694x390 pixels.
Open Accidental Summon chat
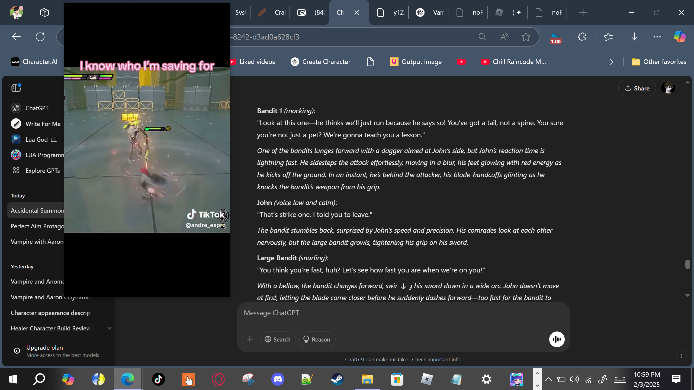pos(36,210)
